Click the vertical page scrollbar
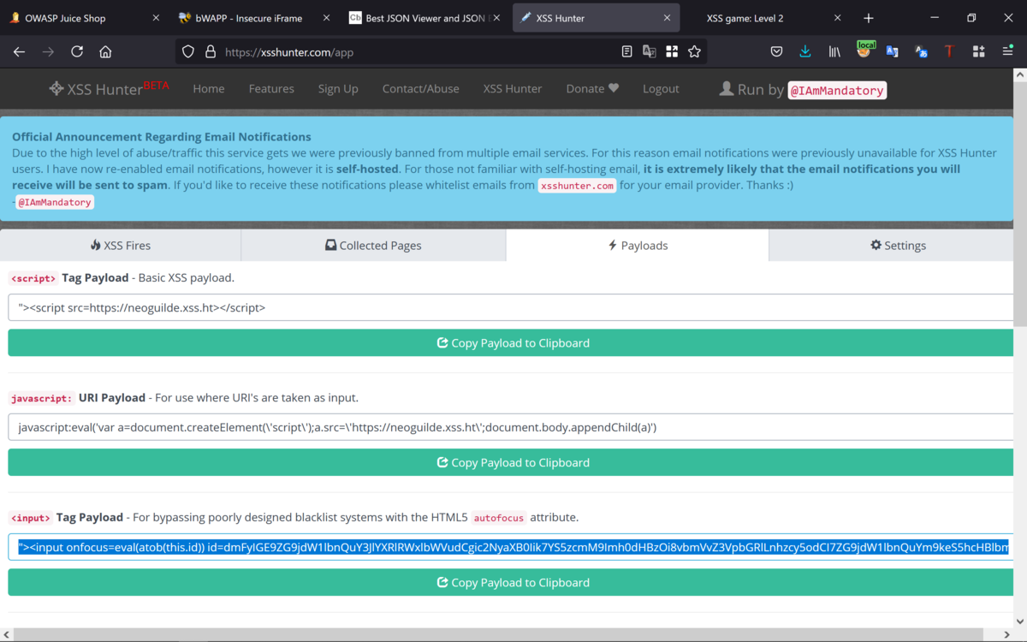 pyautogui.click(x=1019, y=204)
